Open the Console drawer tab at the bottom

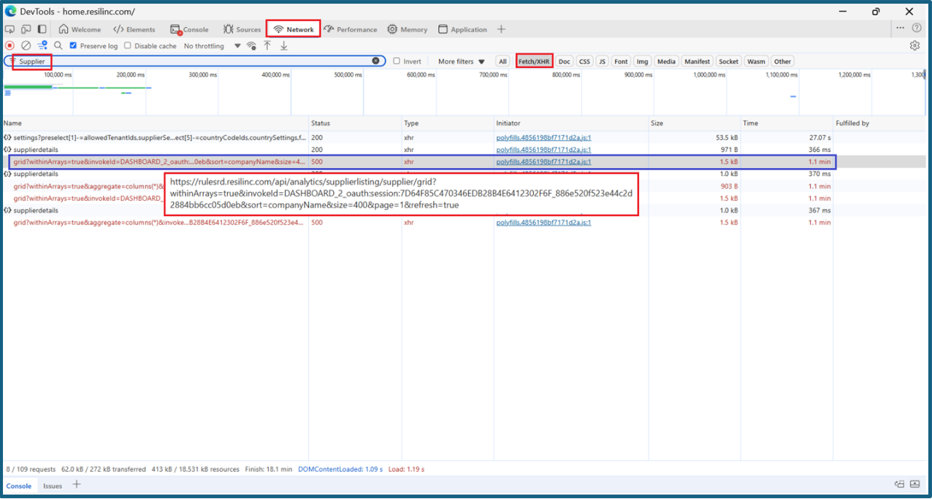(19, 486)
